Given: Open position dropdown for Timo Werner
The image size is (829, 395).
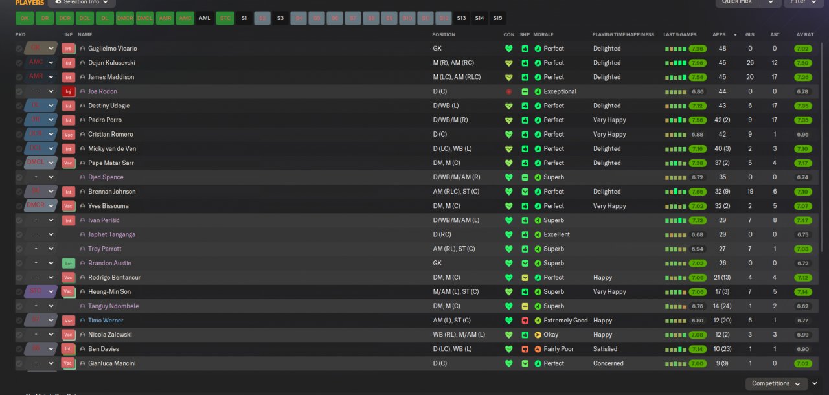Looking at the screenshot, I should click(51, 321).
